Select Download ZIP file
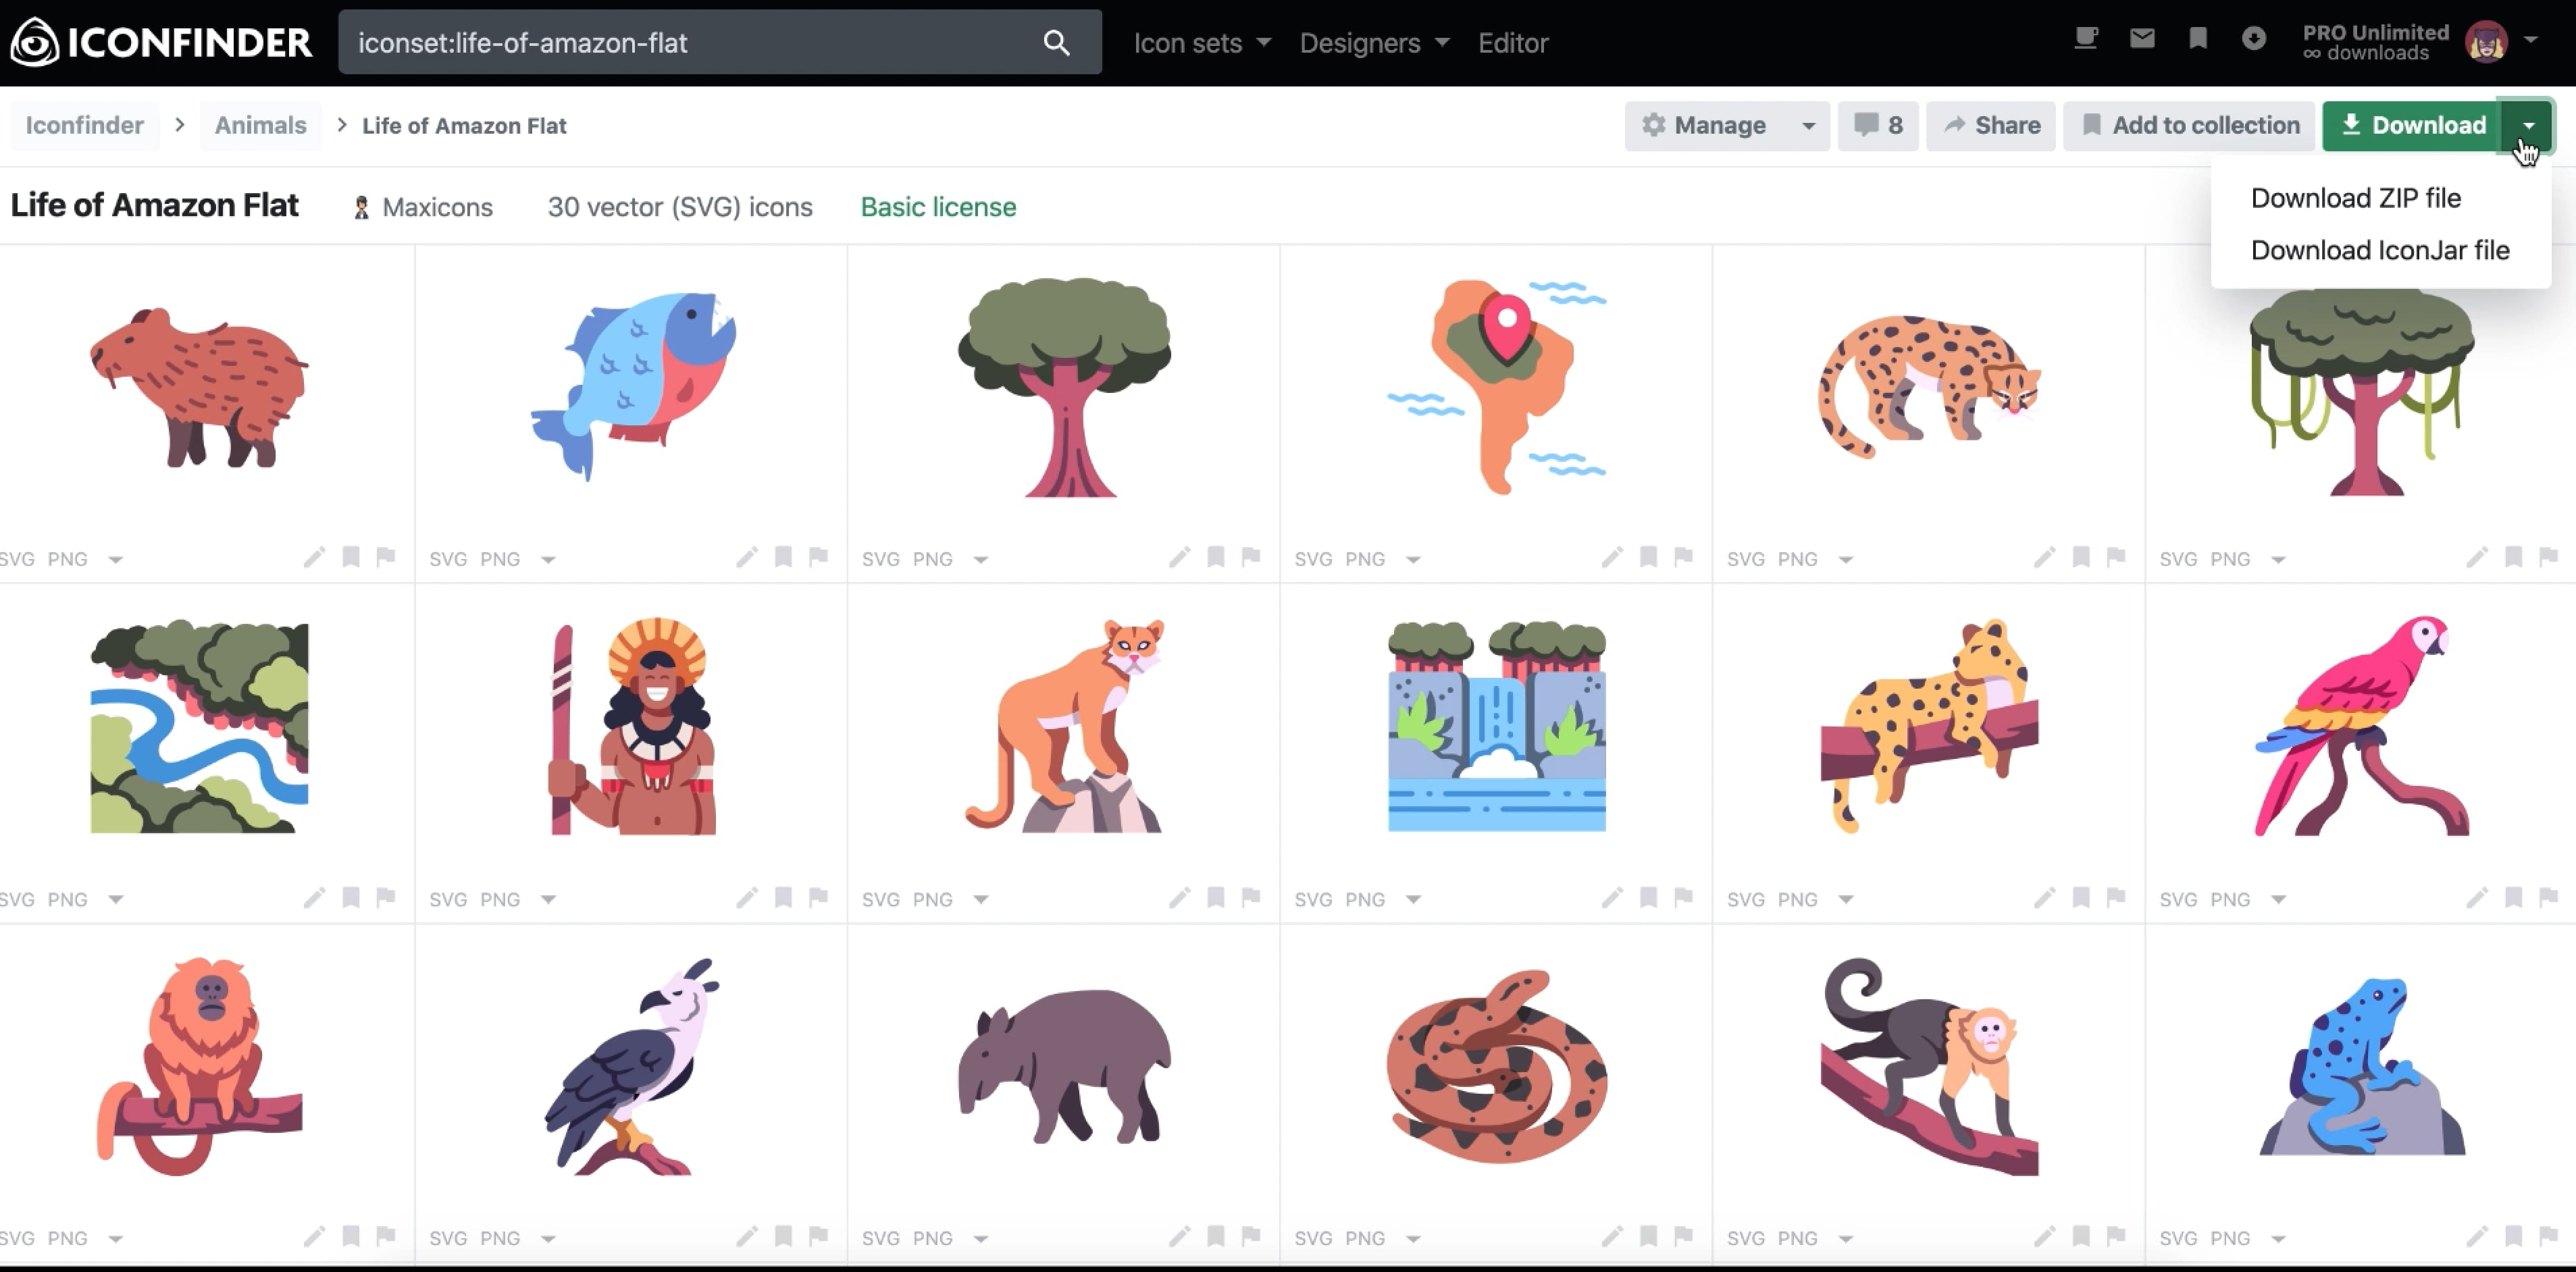The image size is (2576, 1272). tap(2355, 198)
